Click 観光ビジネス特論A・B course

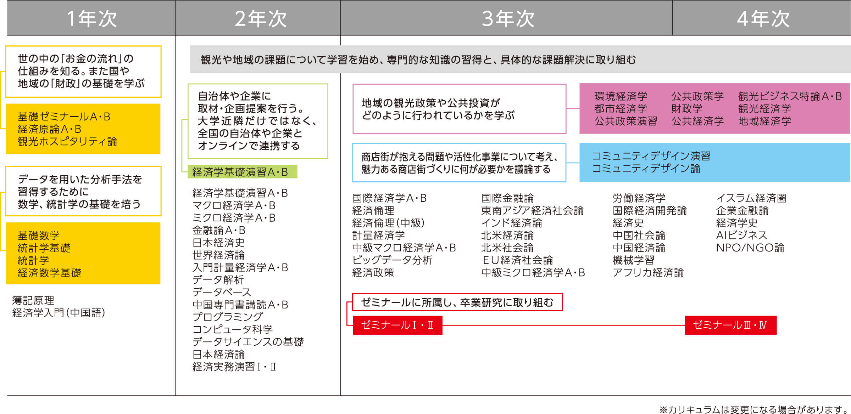pos(790,96)
